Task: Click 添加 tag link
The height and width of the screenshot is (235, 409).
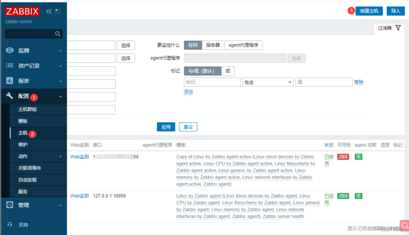Action: pyautogui.click(x=188, y=92)
